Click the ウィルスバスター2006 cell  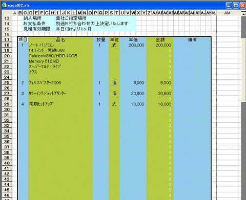point(45,83)
